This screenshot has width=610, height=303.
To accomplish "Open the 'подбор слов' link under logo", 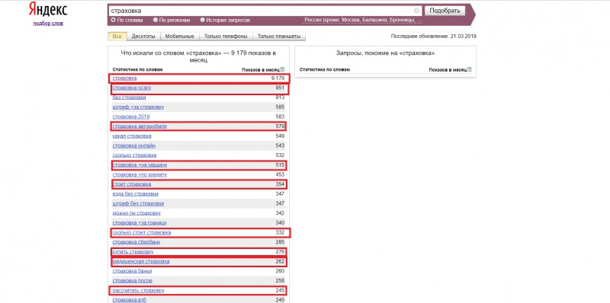I will pos(48,24).
